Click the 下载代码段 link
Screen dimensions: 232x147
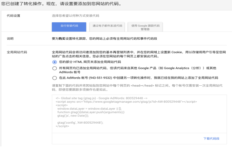(x=211, y=139)
